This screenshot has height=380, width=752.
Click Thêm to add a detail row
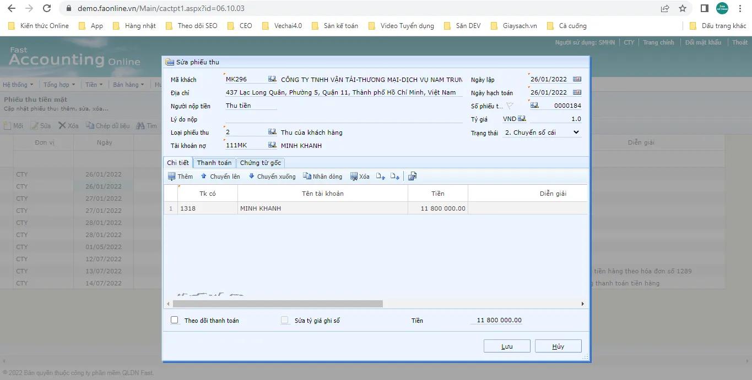[180, 177]
